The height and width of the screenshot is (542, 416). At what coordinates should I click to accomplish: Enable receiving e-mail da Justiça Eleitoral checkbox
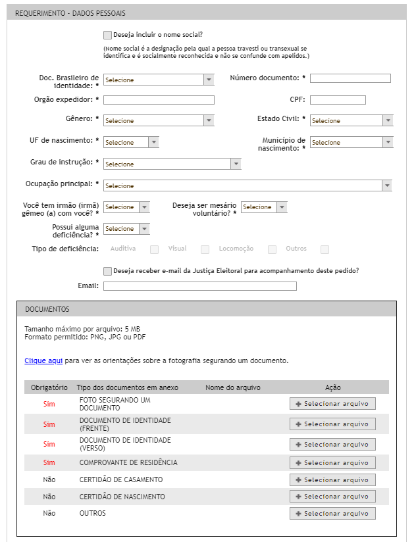click(x=107, y=271)
